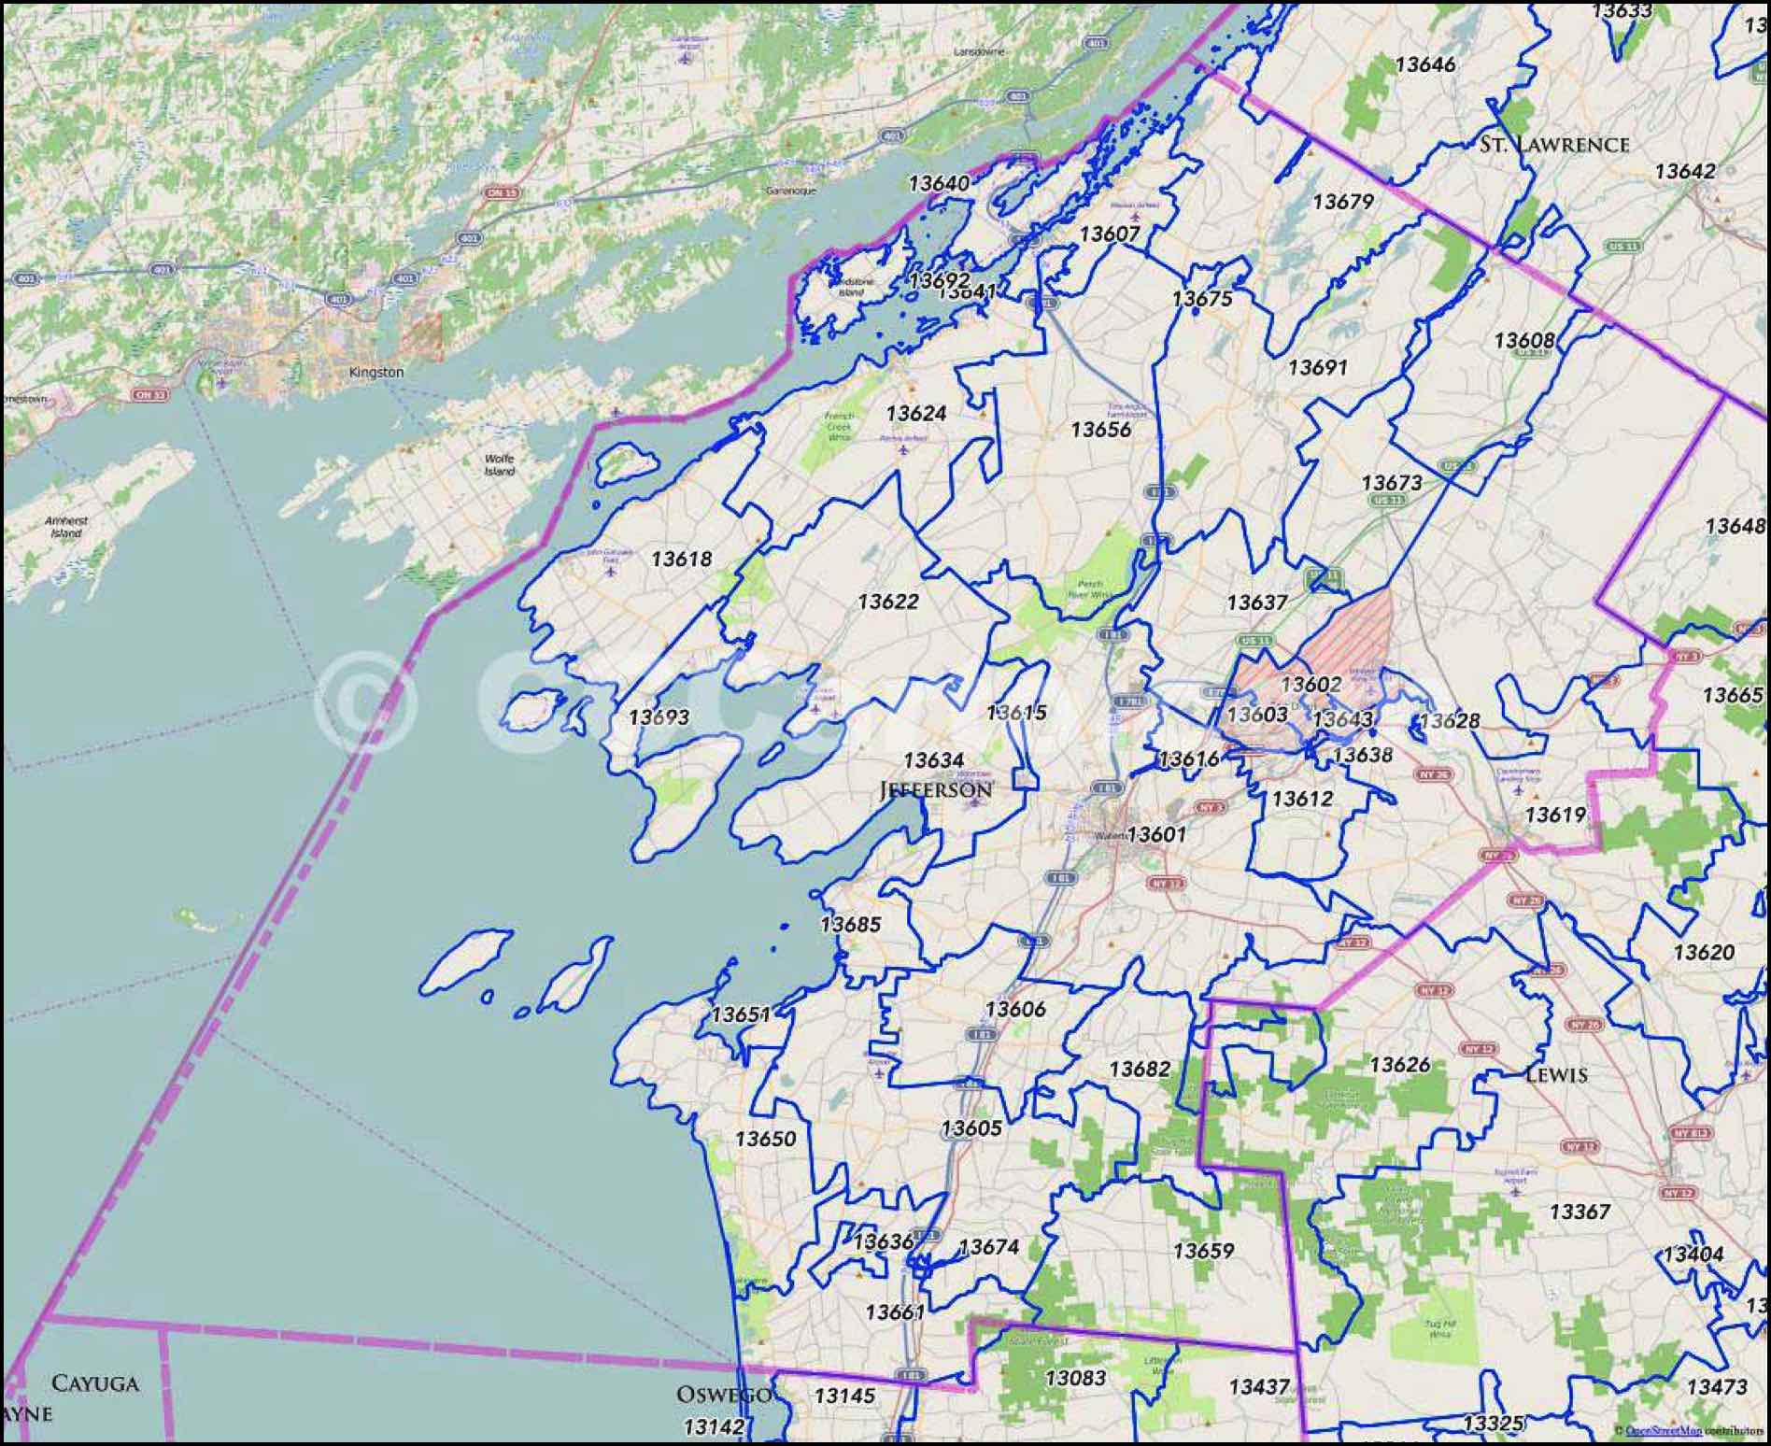Screen dimensions: 1771x1446
Task: Click the 13605 ZIP label
Action: point(971,1127)
